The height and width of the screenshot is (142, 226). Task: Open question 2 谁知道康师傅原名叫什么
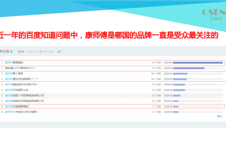(x=20, y=68)
